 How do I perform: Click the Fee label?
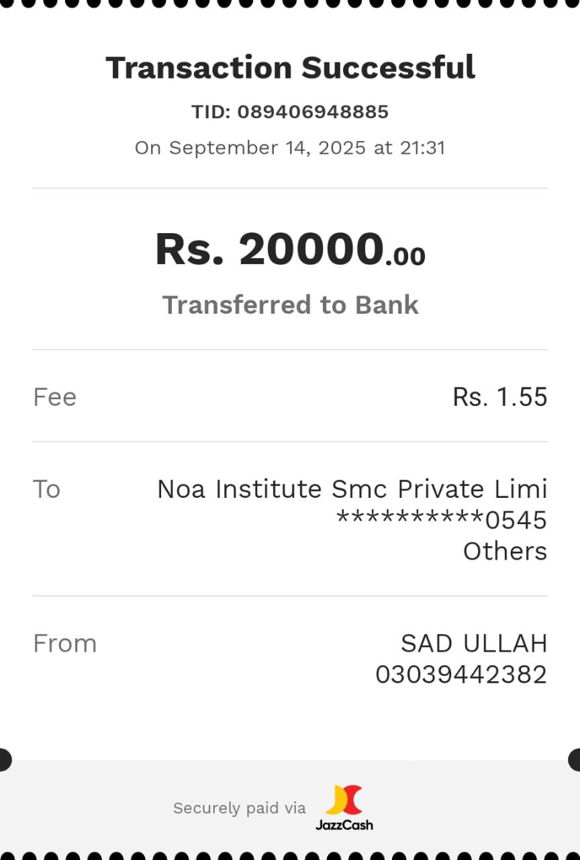tap(54, 397)
